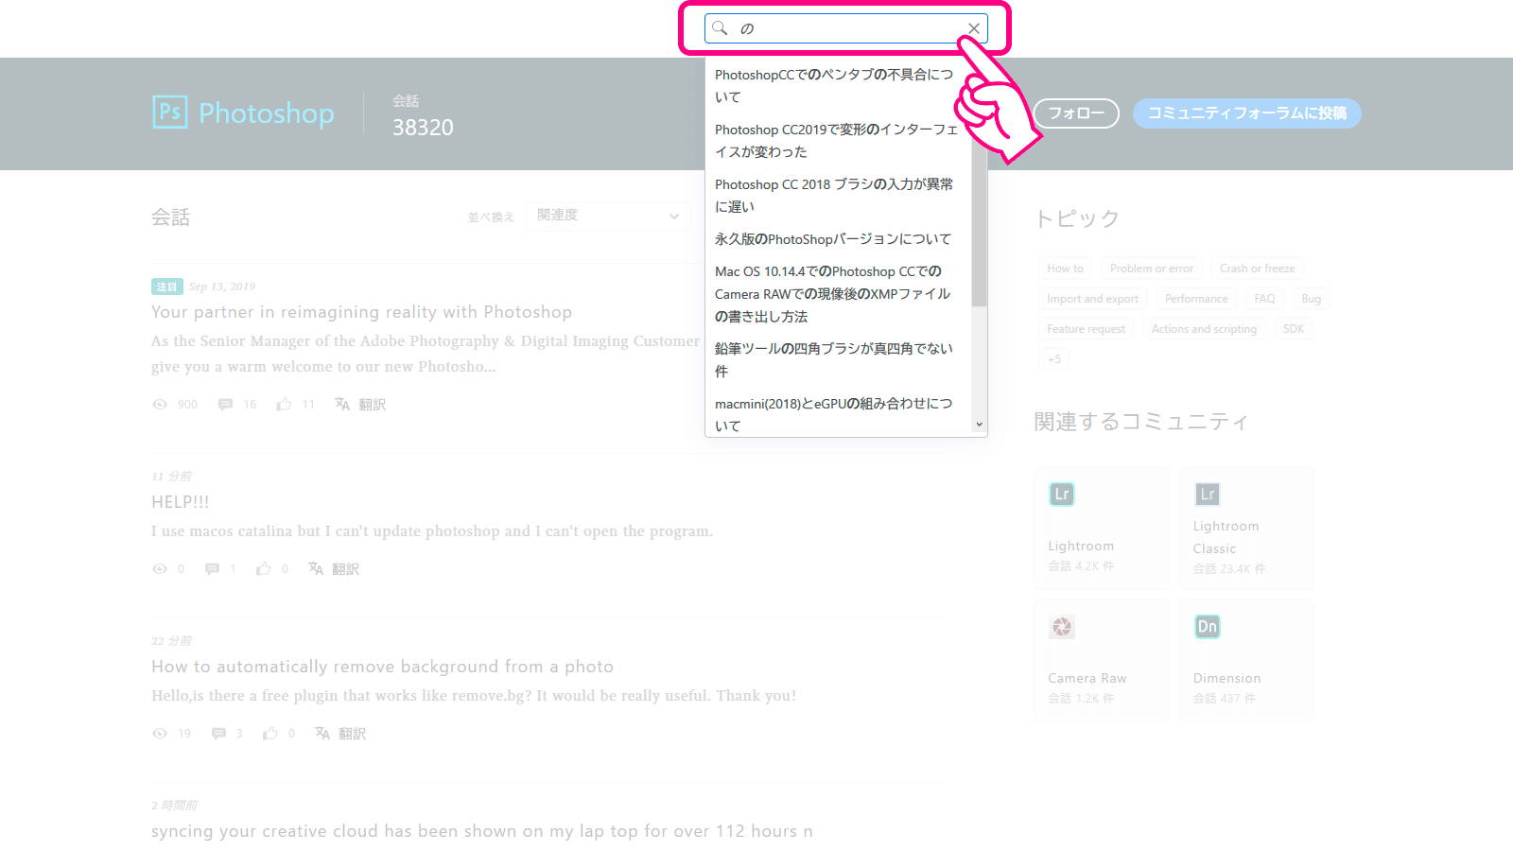
Task: Focus the search input field
Action: pyautogui.click(x=846, y=28)
